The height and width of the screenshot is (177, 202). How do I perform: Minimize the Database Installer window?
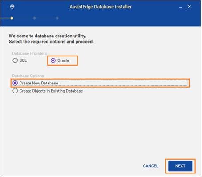[x=181, y=7]
